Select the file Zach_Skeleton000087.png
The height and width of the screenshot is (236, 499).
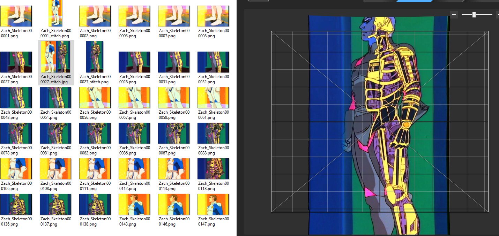click(174, 139)
